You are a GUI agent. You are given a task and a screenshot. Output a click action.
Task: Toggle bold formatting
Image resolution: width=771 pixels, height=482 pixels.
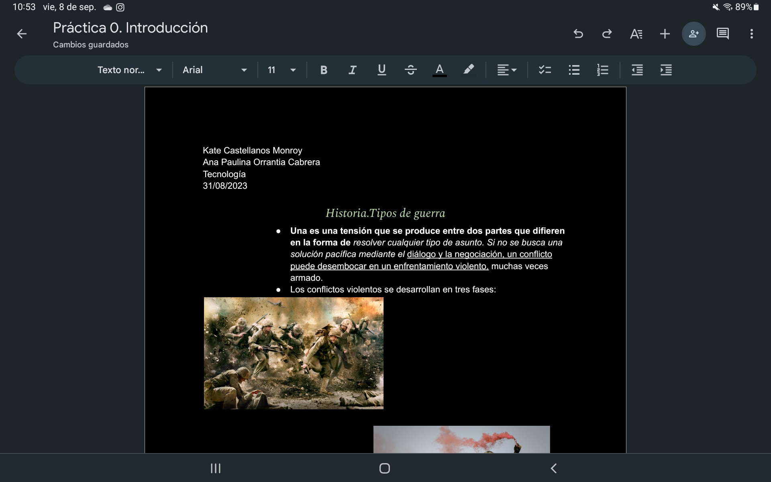[x=324, y=70]
